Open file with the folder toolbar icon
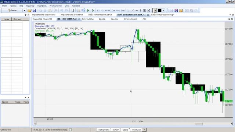Screen dimensions: 235x132 pyautogui.click(x=29, y=11)
